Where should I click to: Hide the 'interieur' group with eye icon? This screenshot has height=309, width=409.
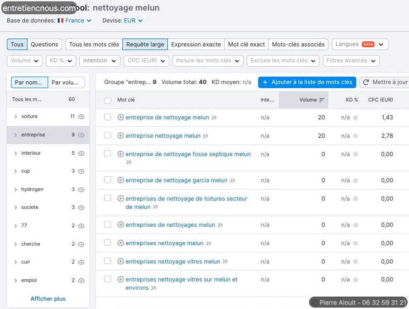81,153
